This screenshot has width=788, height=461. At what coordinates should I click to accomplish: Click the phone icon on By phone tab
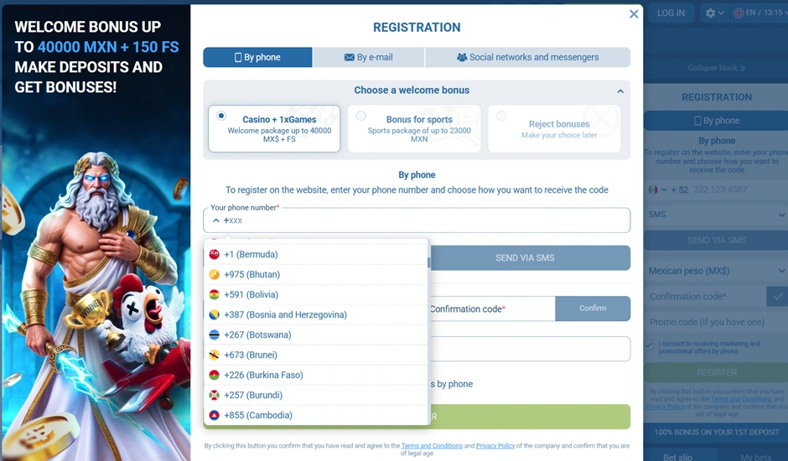tap(238, 57)
